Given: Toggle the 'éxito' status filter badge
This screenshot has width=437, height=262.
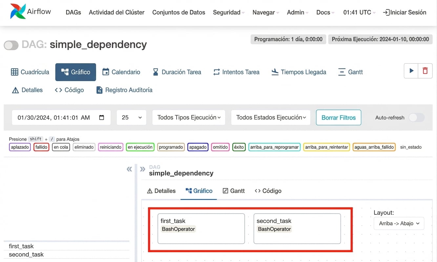Looking at the screenshot, I should click(x=239, y=147).
